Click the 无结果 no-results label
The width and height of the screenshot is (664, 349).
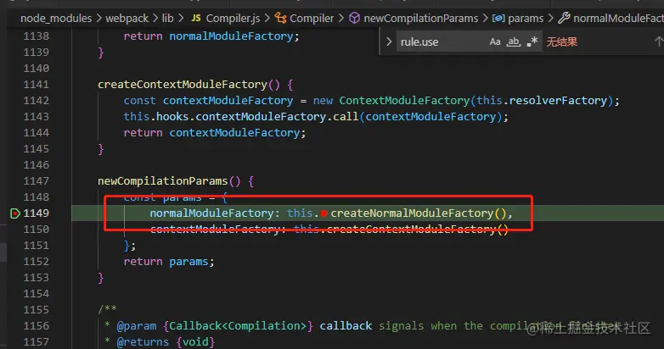(x=562, y=42)
